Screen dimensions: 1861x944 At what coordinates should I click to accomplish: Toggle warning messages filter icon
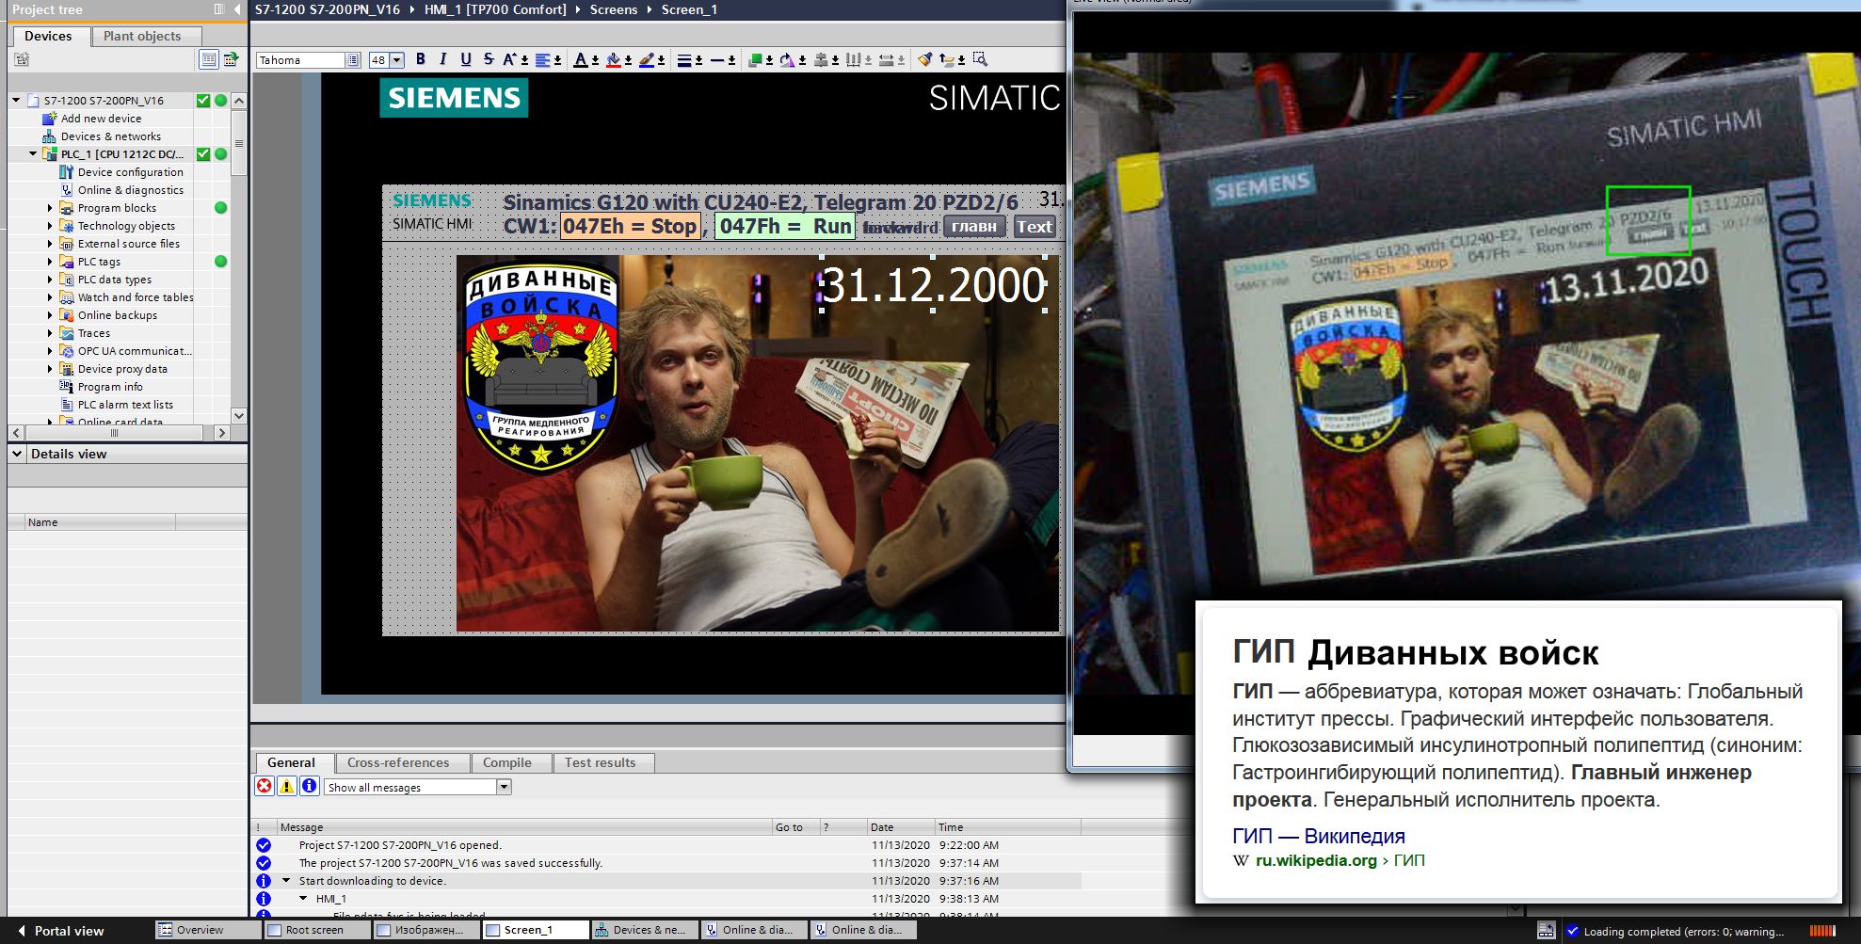[287, 786]
